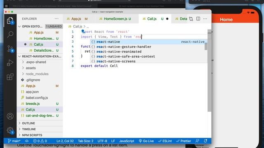This screenshot has width=264, height=148.
Task: Click Go Live in status bar
Action: click(146, 141)
